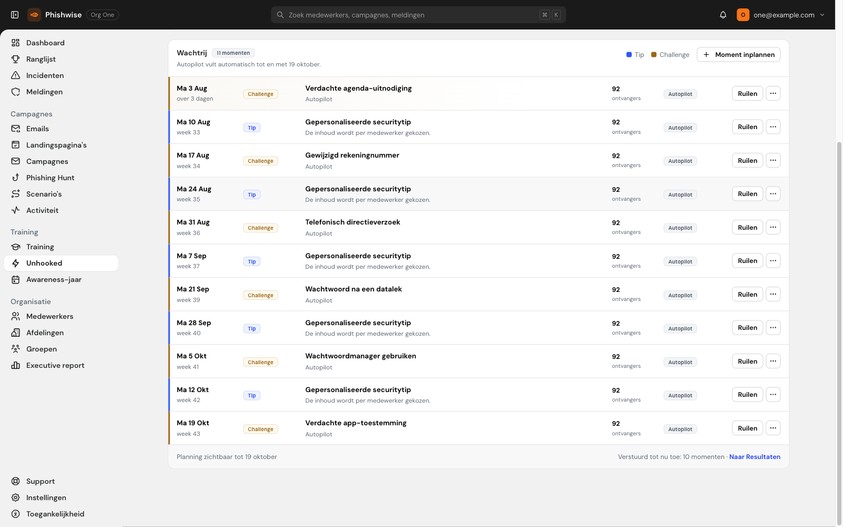Click Ruilen for Telefonisch directieverzoek
The image size is (843, 527).
click(x=747, y=227)
